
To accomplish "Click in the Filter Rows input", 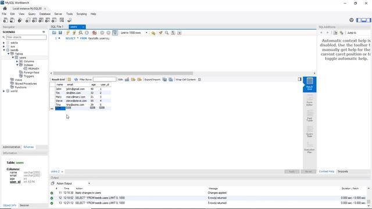I will point(105,80).
